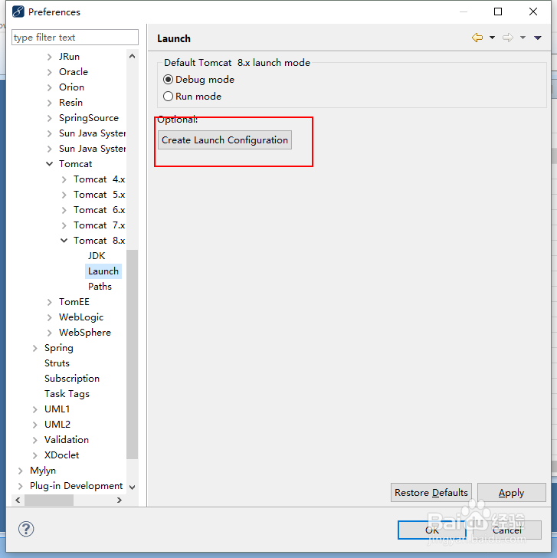
Task: Click the tree horizontal scrollbar thumb
Action: pos(49,500)
